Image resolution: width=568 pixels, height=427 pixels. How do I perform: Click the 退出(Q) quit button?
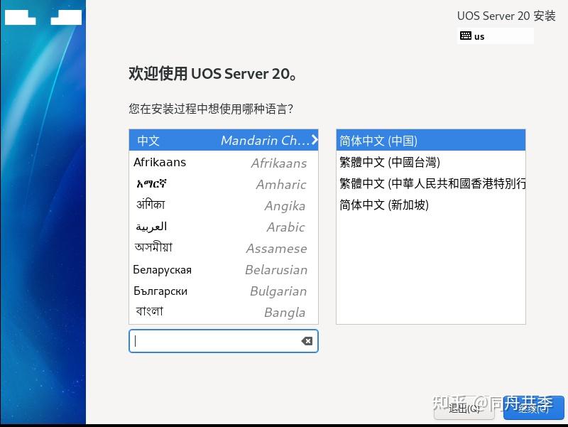click(464, 409)
